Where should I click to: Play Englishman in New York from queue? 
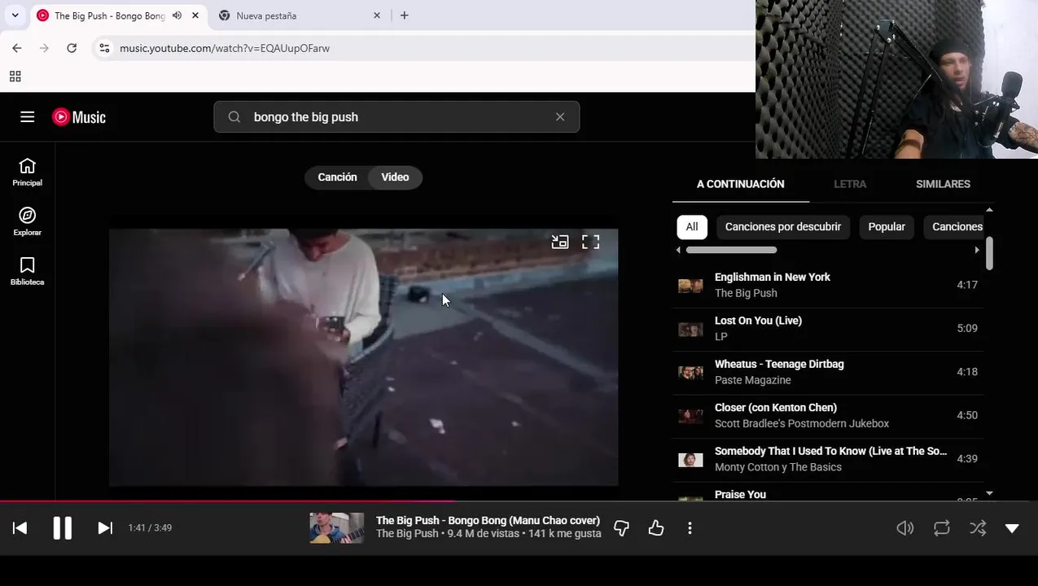(x=828, y=285)
